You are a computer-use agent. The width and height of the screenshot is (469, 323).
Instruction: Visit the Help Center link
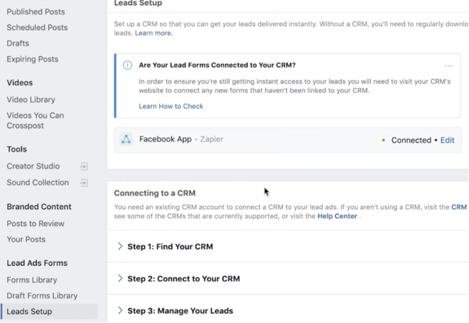click(337, 216)
